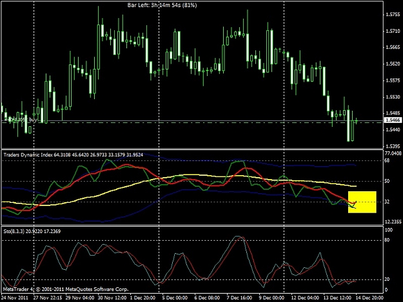Click the "Bar Left: 3h 14m 54s (81%)" text
This screenshot has height=302, width=403.
(162, 5)
